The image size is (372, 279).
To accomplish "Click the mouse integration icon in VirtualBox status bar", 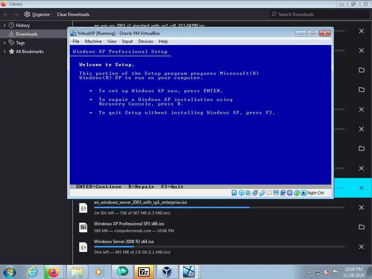I will [296, 193].
